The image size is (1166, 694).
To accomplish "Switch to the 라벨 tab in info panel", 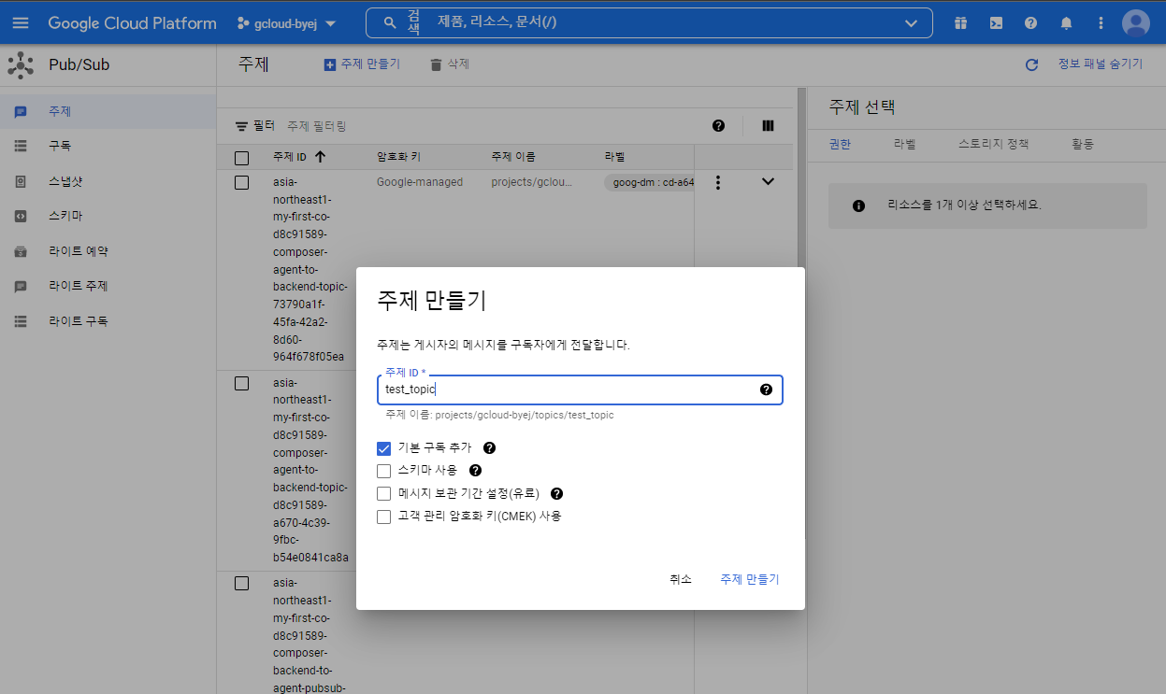I will [905, 144].
